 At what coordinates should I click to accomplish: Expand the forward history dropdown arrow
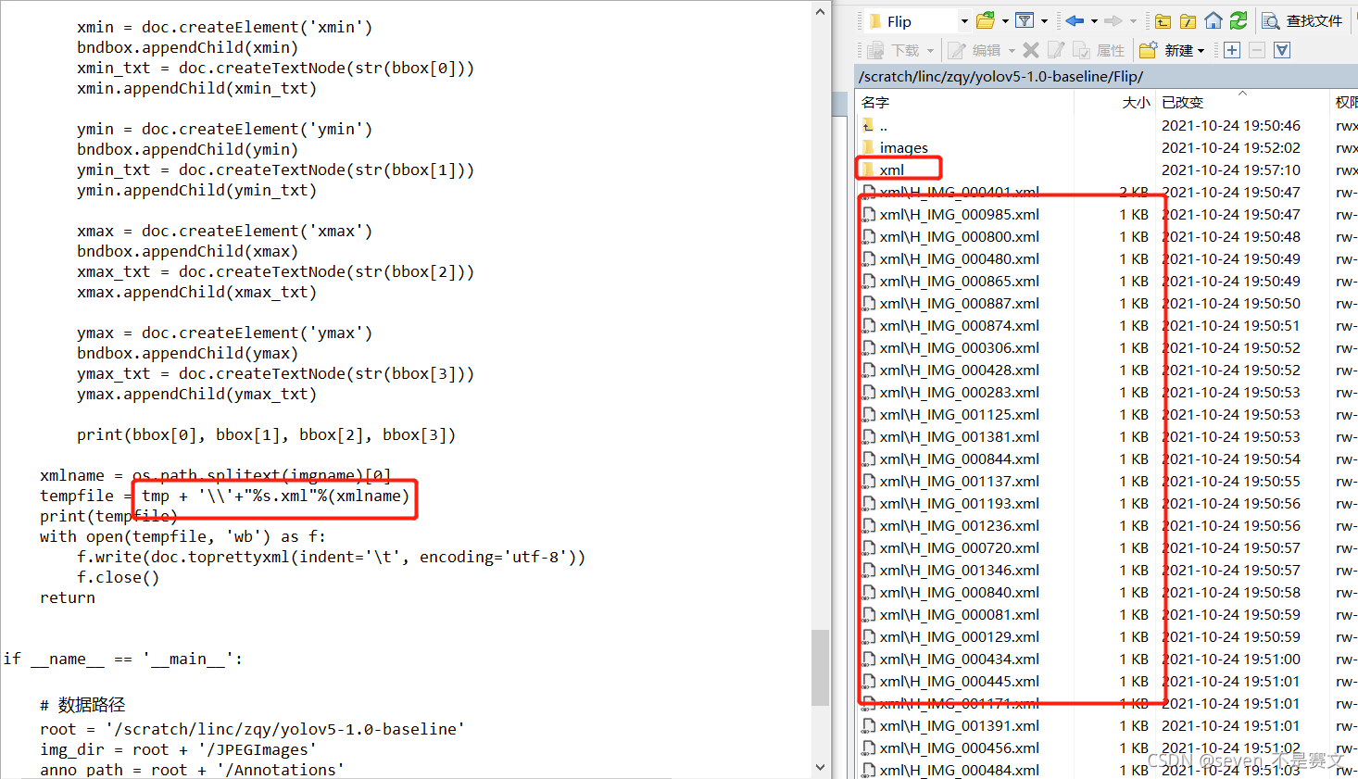click(x=1133, y=20)
